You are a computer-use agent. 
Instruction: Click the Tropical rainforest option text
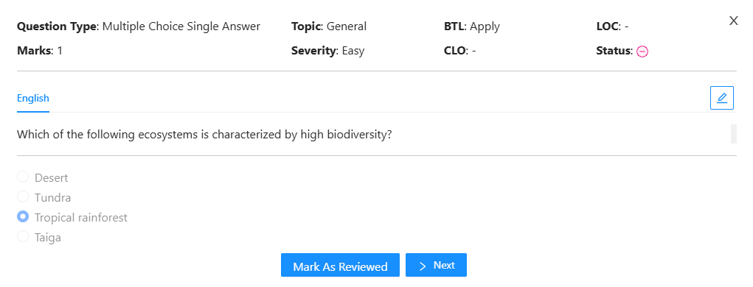(81, 218)
